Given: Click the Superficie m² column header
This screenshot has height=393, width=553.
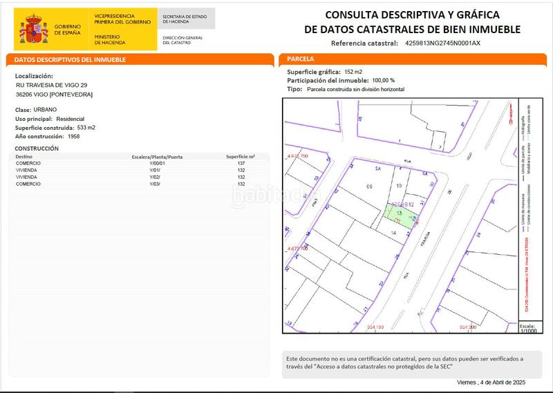Looking at the screenshot, I should pyautogui.click(x=241, y=157).
